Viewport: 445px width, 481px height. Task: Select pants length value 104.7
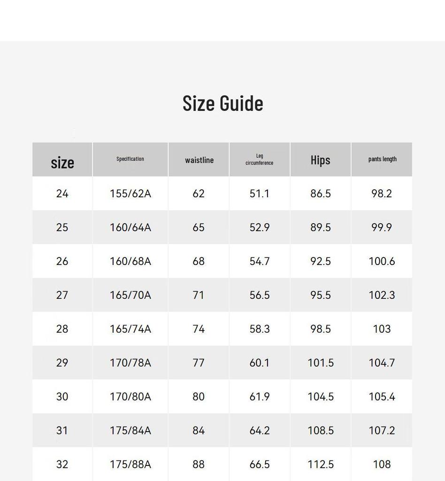point(382,363)
